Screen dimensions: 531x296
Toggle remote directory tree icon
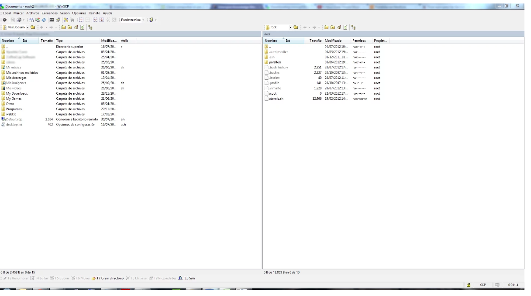click(x=354, y=27)
